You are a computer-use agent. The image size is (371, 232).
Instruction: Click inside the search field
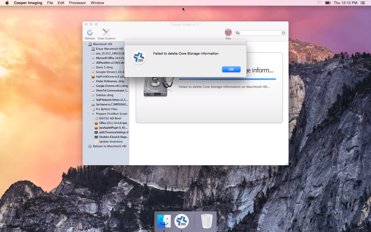coord(260,33)
